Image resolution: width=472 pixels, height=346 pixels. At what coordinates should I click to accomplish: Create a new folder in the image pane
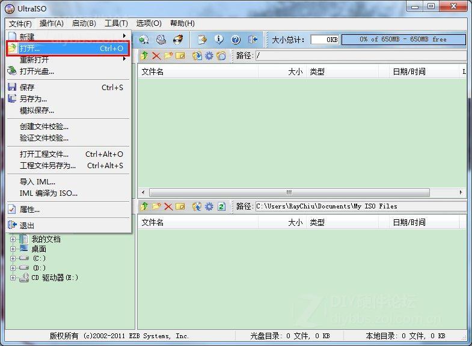[168, 56]
